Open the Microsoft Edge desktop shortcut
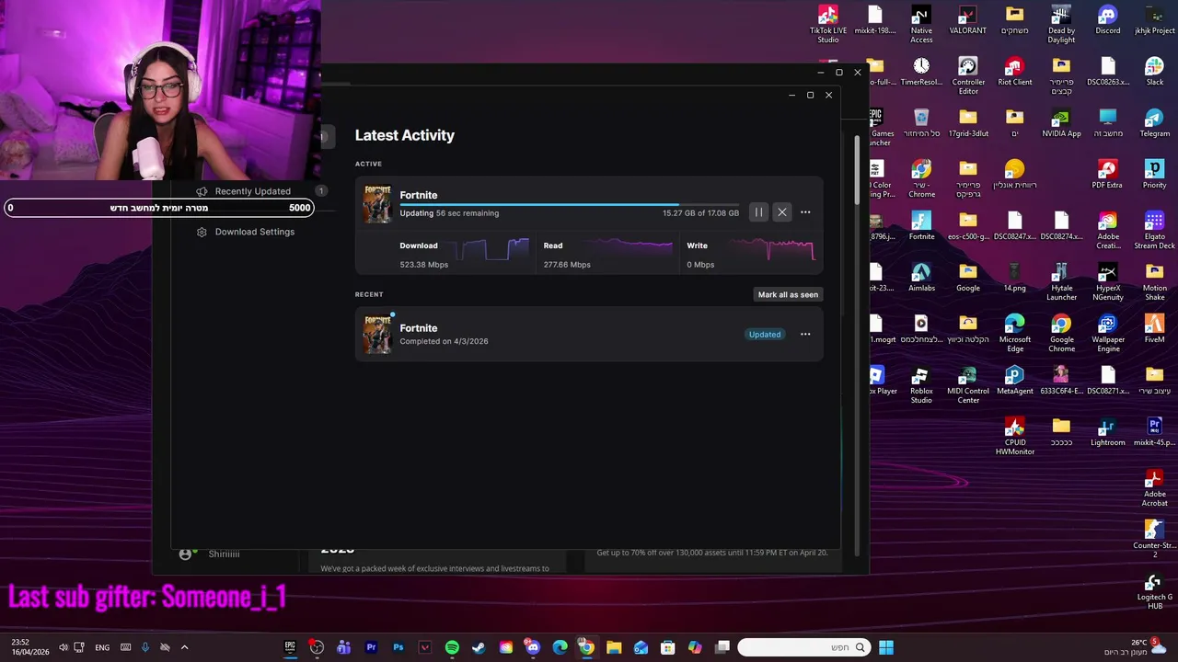 coord(1014,333)
